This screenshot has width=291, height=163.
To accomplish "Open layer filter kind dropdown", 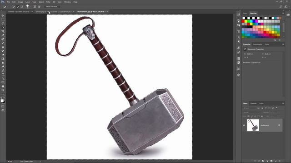I will click(250, 108).
